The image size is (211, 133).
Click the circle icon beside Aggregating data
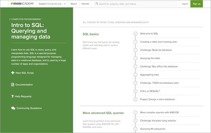[135, 75]
